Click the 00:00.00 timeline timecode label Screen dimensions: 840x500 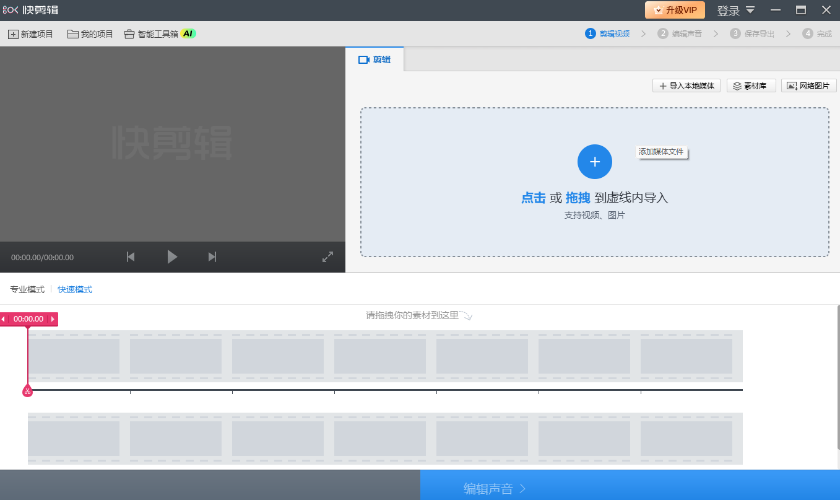[28, 319]
